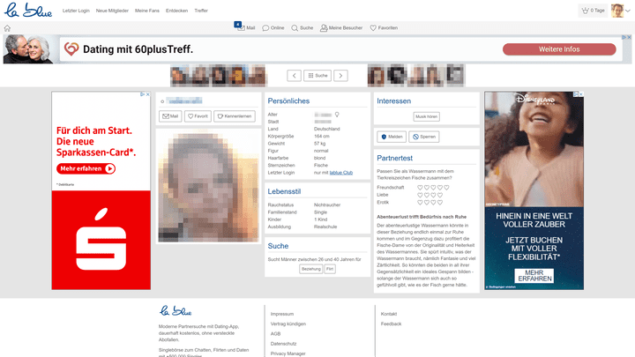Go to previous profile arrow
This screenshot has width=635, height=357.
(294, 75)
